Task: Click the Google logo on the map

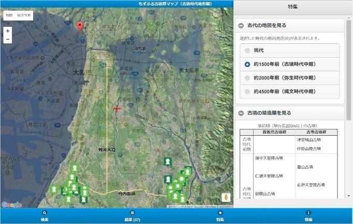Action: point(11,204)
